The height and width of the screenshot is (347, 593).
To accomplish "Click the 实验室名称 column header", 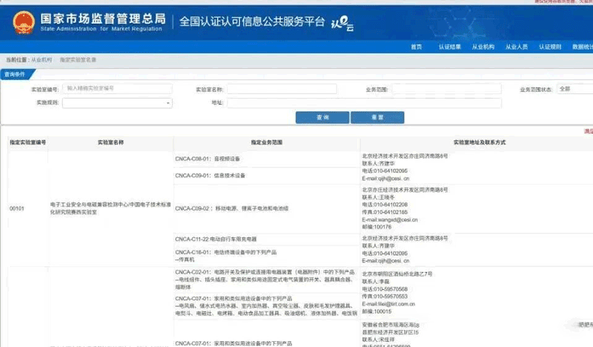I will tap(110, 142).
